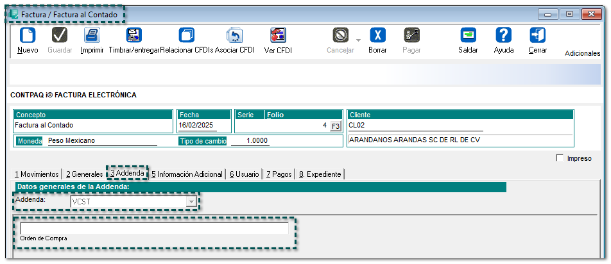This screenshot has width=611, height=264.
Task: Open Ayuda help icon
Action: pos(503,35)
